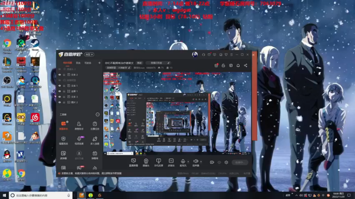Toggle lock on 文本 2 layer

(64, 75)
